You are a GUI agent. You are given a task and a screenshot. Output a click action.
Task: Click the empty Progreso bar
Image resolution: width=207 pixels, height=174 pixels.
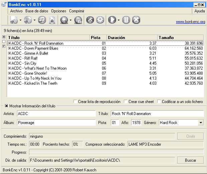point(117,152)
